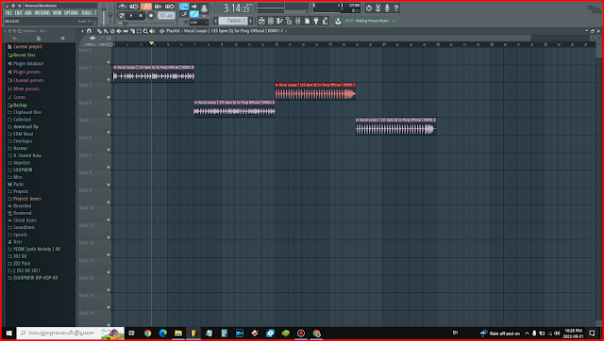Click the previous pattern arrow
The image size is (604, 341).
pos(216,21)
